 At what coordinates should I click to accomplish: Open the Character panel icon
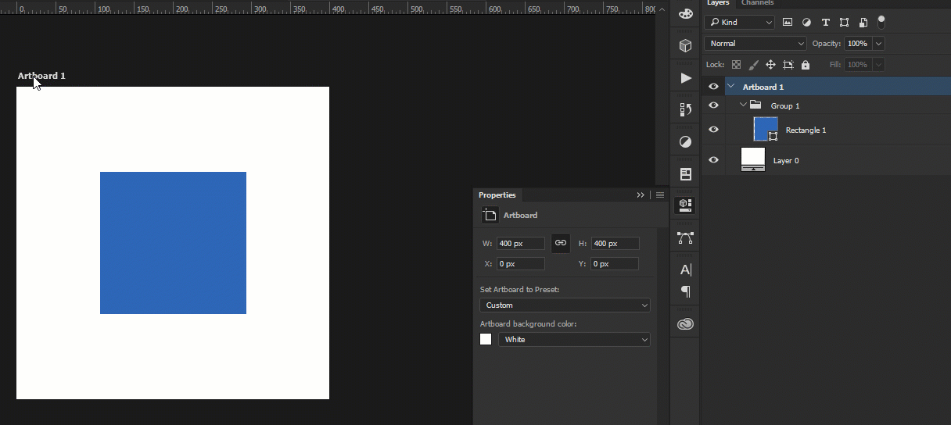[x=686, y=270]
